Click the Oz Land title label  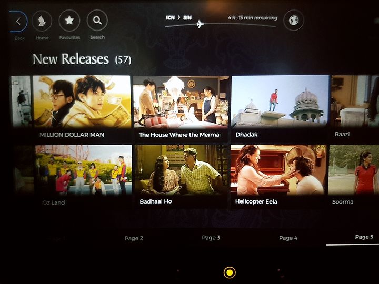[x=54, y=202]
